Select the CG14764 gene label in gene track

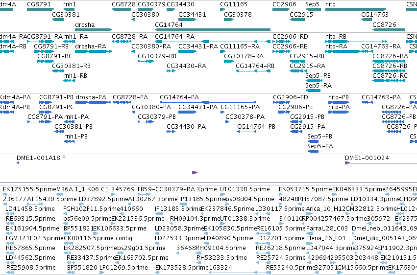(169, 24)
